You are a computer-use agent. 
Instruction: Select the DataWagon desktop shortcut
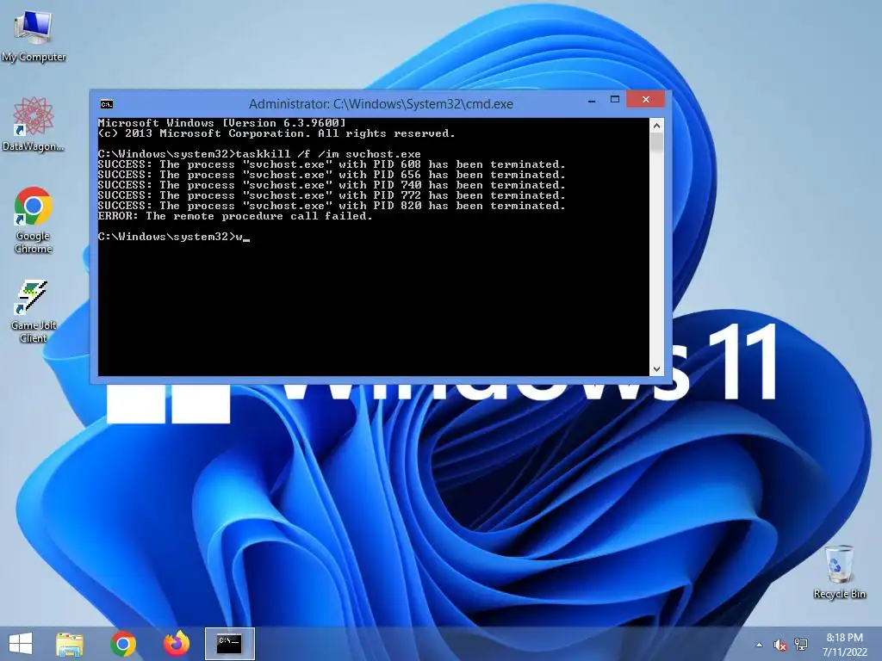[x=34, y=124]
